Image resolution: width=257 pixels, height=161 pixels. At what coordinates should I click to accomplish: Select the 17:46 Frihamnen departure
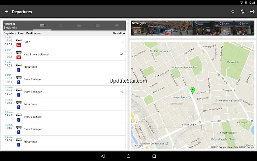pyautogui.click(x=64, y=104)
